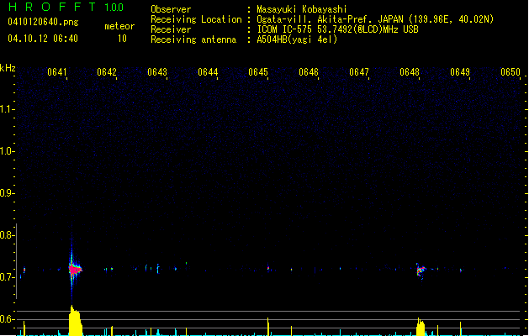529x336 pixels.
Task: Click the 0644 time marker
Action: [208, 72]
